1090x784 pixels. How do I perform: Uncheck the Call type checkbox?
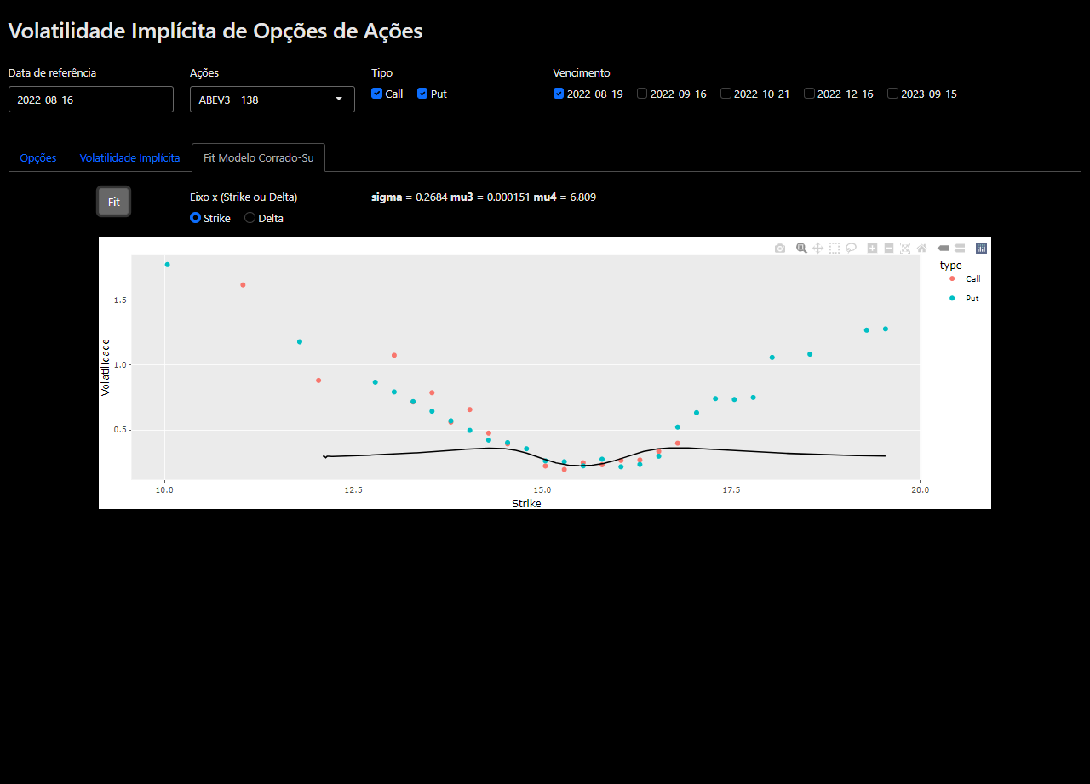[377, 94]
